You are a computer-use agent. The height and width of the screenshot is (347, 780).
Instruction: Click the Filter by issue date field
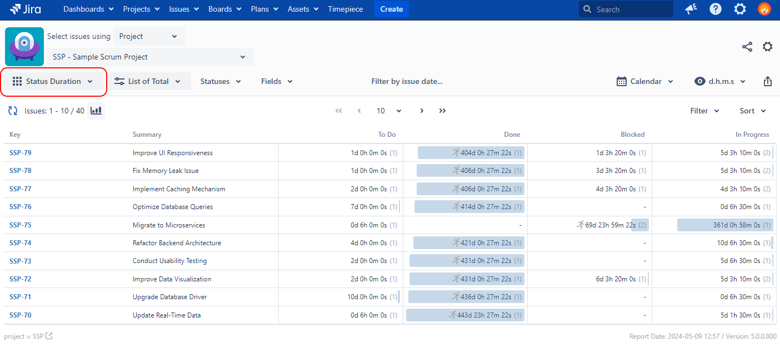[x=407, y=81]
